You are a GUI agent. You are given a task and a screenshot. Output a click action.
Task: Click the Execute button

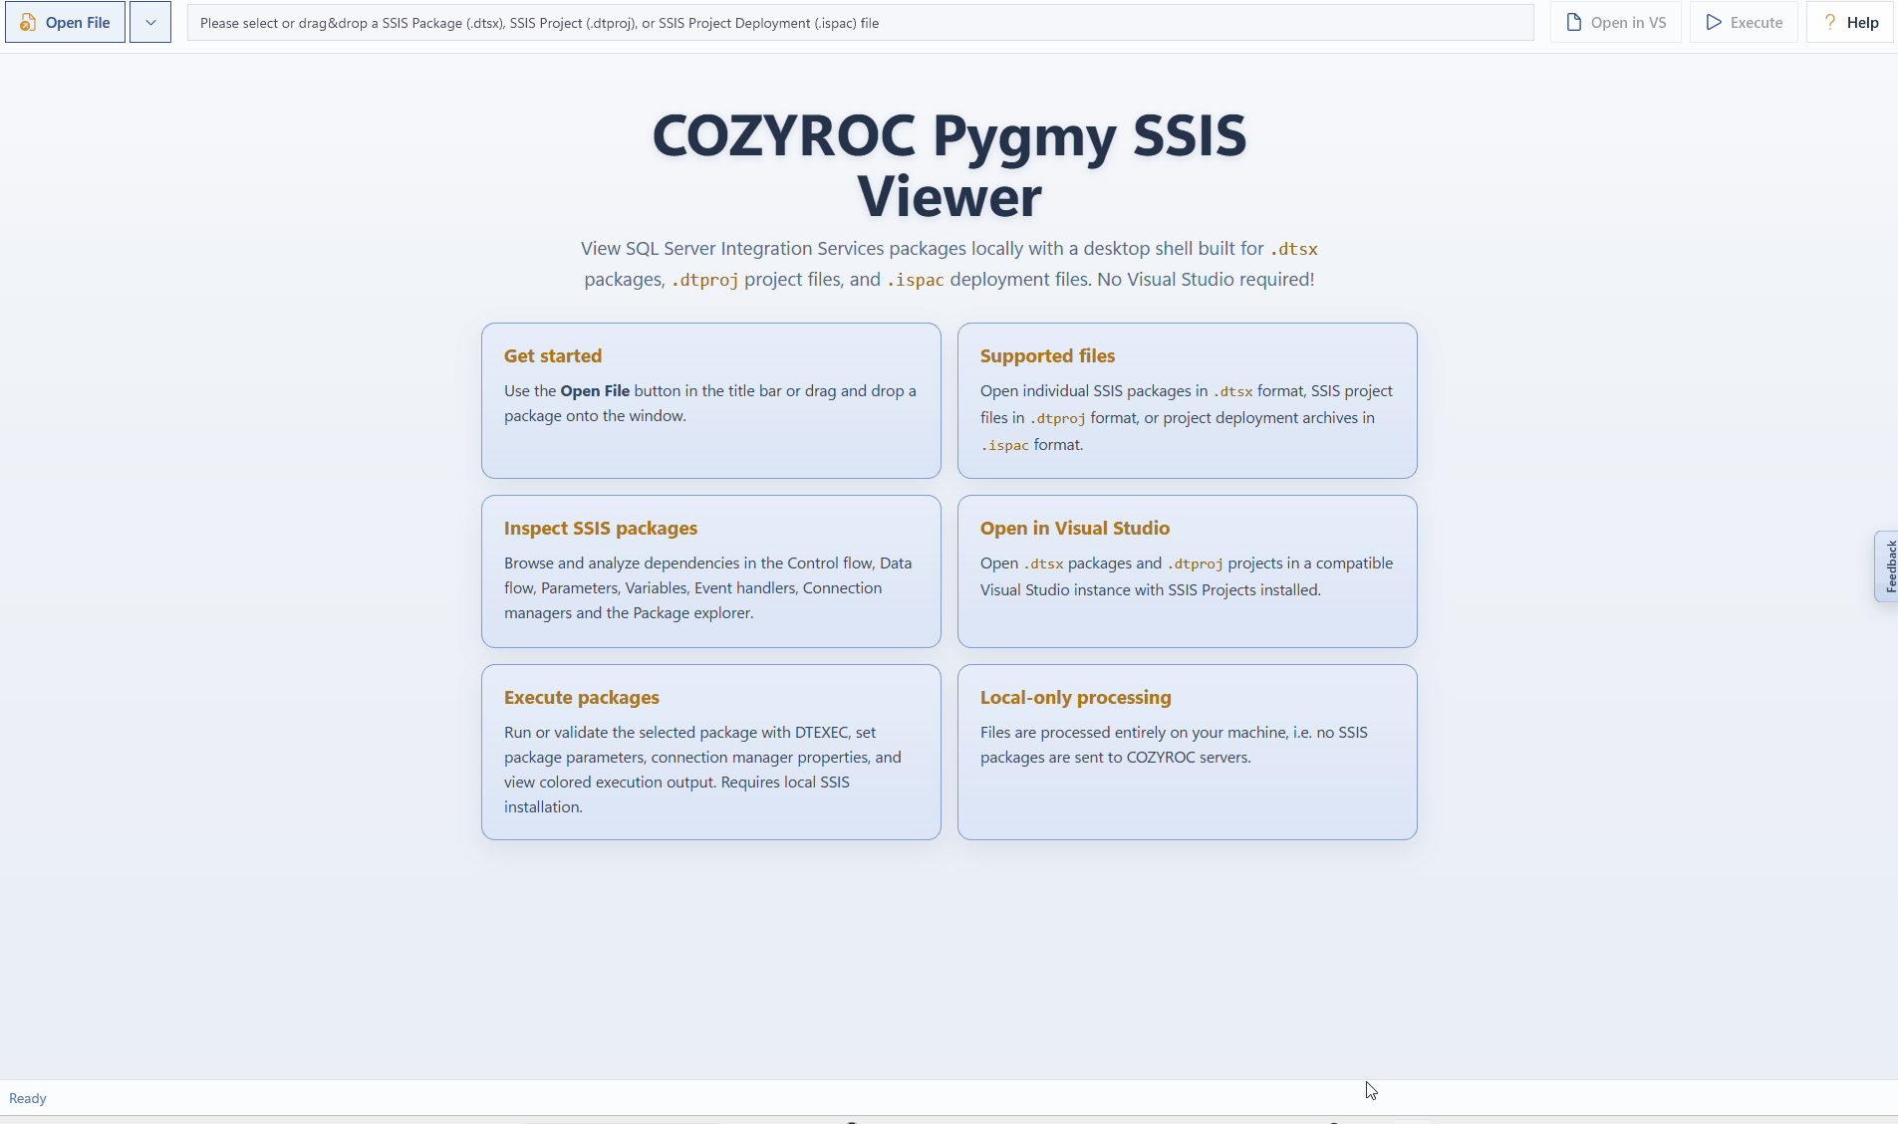[x=1744, y=22]
